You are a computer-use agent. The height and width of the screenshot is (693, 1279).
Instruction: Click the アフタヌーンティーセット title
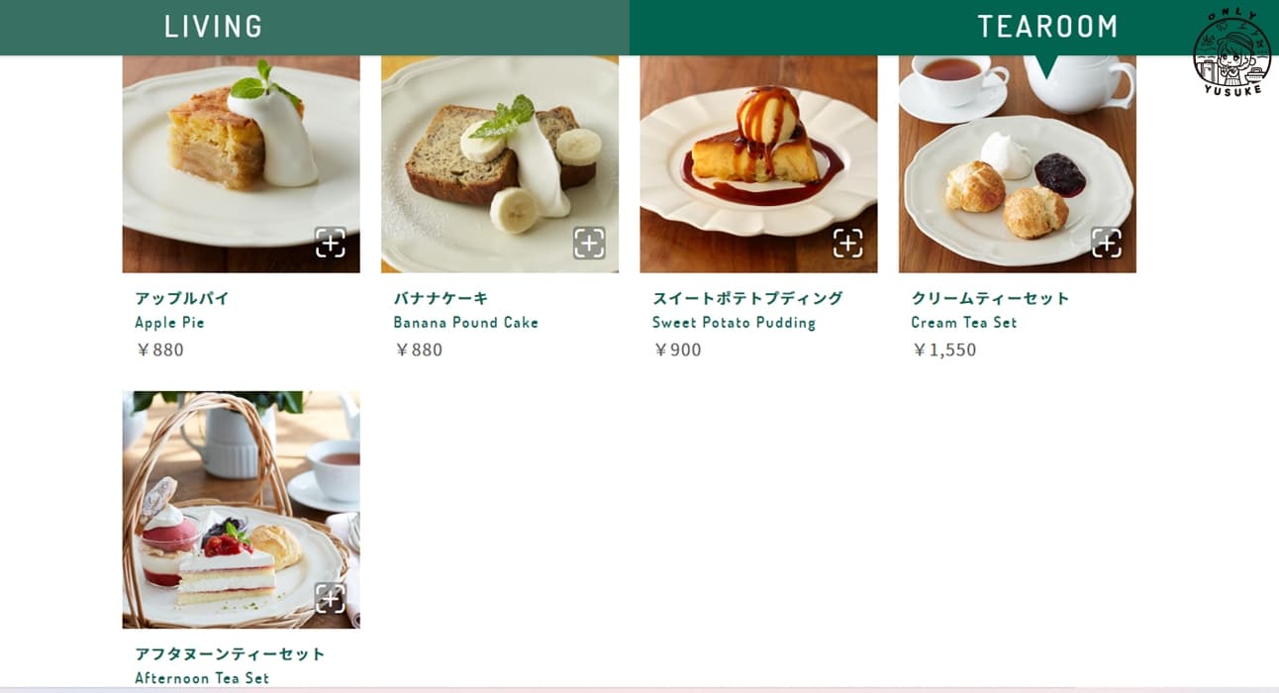[x=230, y=654]
